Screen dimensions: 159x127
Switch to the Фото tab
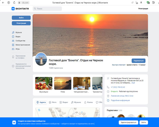pyautogui.click(x=53, y=102)
